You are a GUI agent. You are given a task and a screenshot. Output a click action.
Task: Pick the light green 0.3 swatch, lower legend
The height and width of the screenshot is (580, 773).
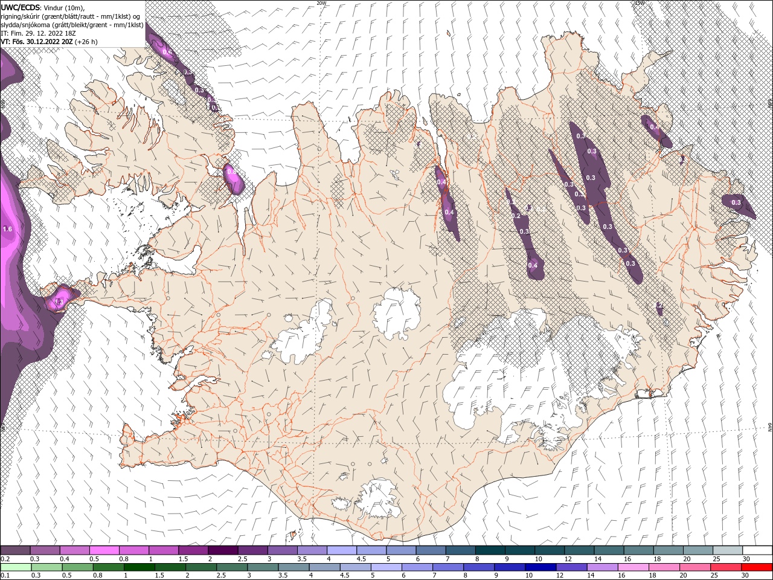(47, 567)
